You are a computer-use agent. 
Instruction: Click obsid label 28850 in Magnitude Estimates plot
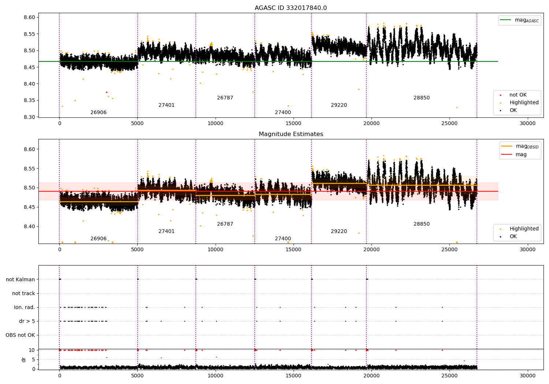coord(422,224)
